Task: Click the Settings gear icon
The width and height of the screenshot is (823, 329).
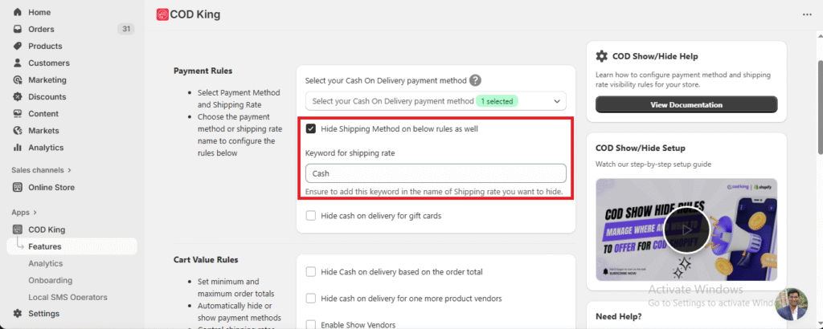Action: click(x=18, y=313)
